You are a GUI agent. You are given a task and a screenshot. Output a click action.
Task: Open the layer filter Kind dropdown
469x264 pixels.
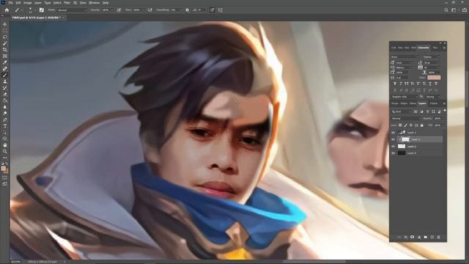401,111
